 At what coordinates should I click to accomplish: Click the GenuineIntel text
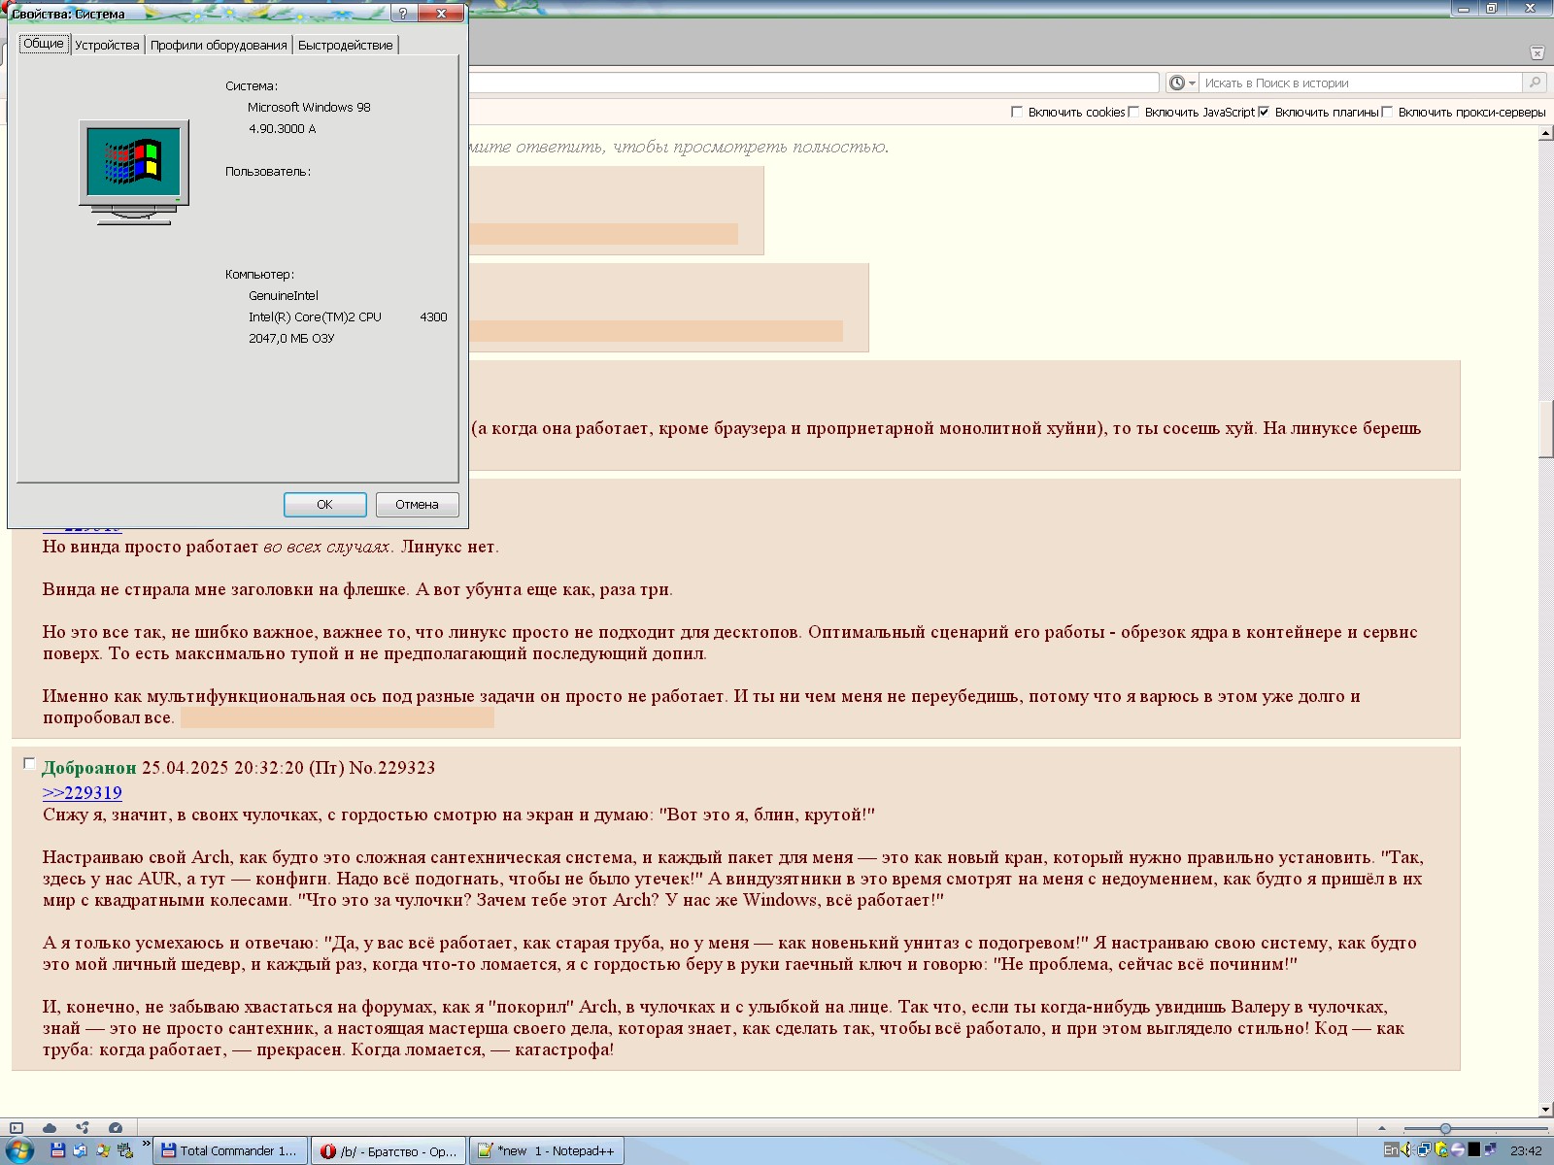[x=283, y=295]
